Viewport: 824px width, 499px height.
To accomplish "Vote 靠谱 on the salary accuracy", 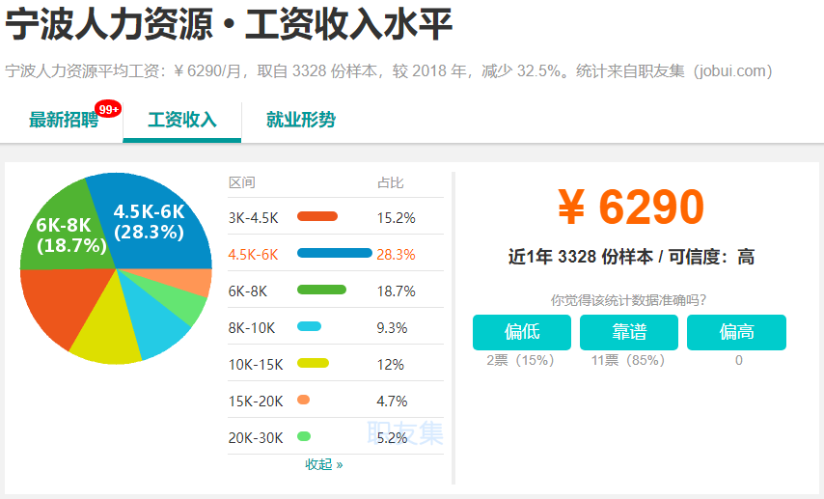I will [629, 332].
